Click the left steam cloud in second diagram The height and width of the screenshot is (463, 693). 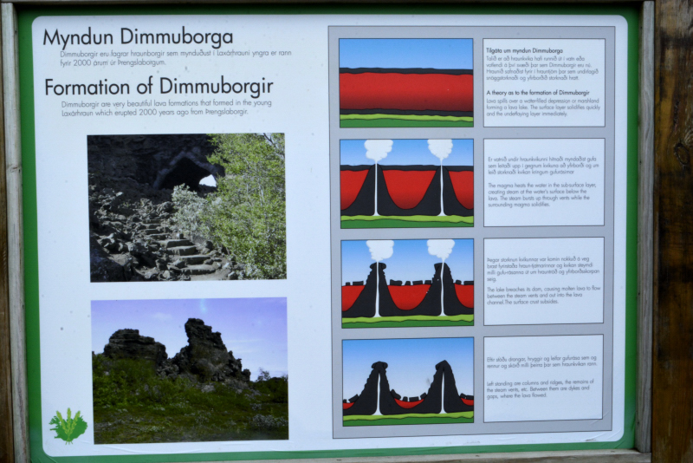[378, 149]
